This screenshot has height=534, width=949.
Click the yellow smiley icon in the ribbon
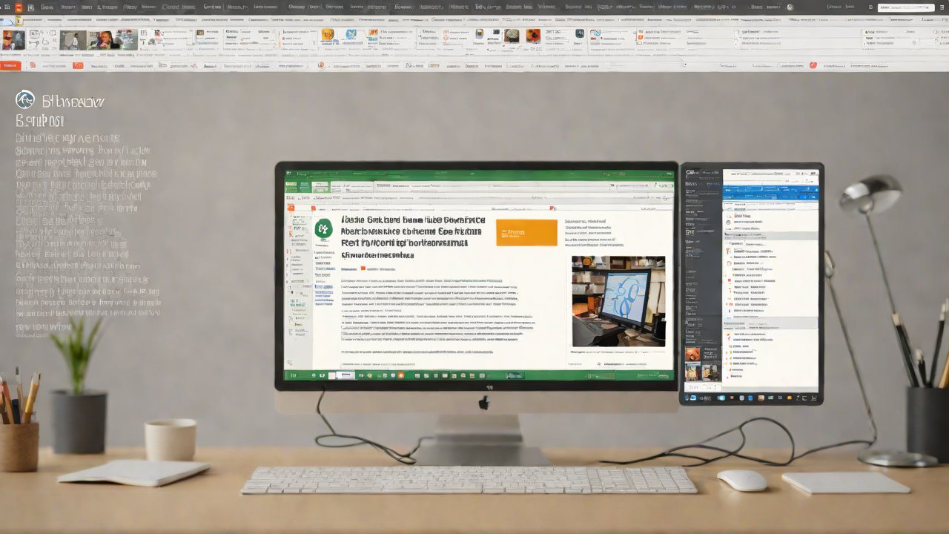(x=328, y=35)
